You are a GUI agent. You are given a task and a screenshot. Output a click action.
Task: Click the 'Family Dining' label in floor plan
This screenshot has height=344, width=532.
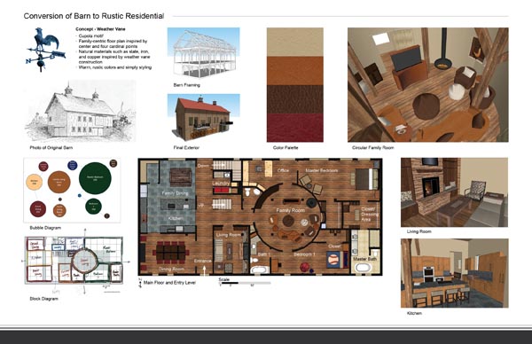pyautogui.click(x=175, y=193)
